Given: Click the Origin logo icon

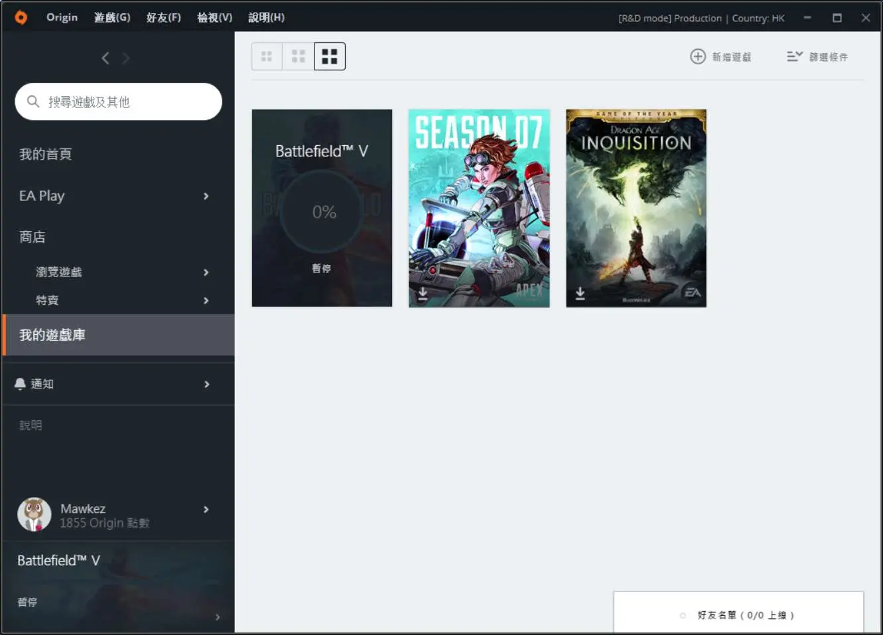Looking at the screenshot, I should tap(21, 17).
